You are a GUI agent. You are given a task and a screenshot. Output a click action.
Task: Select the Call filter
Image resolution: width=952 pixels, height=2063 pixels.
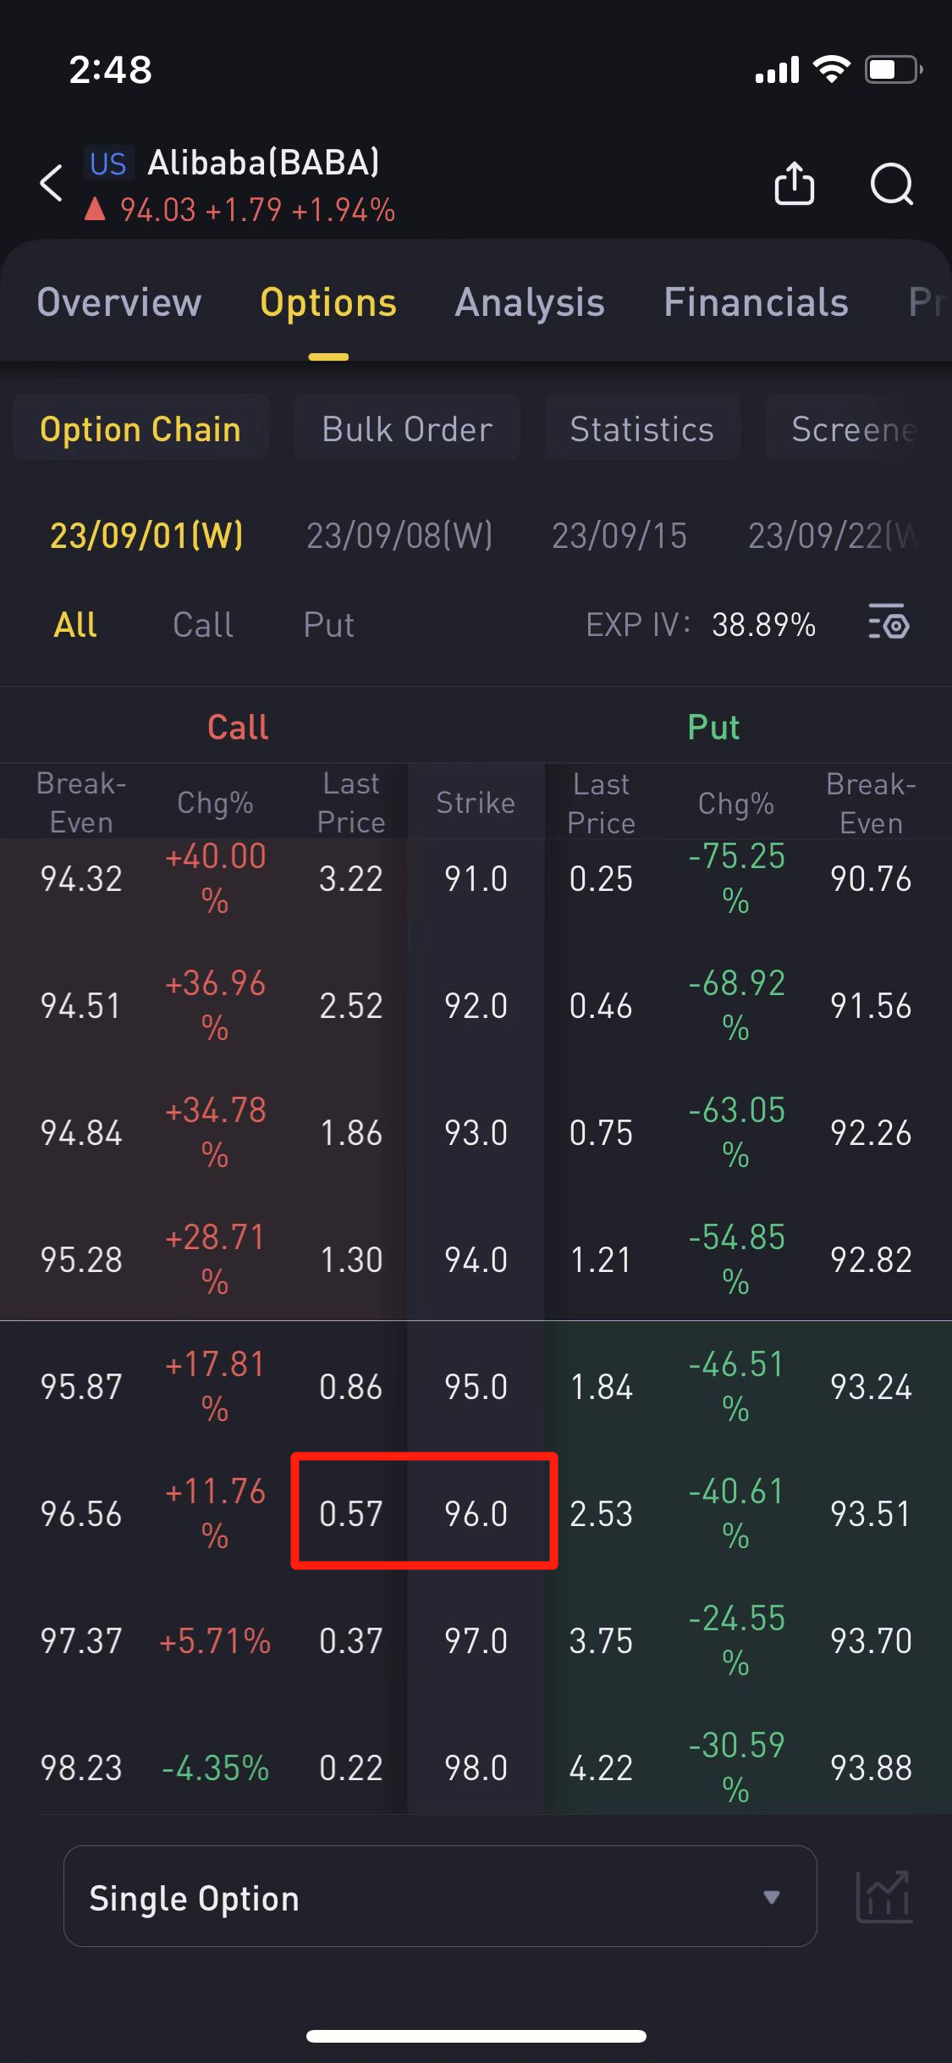pyautogui.click(x=203, y=625)
